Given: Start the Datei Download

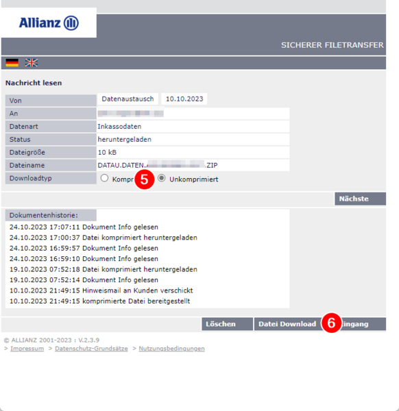Looking at the screenshot, I should (x=287, y=324).
